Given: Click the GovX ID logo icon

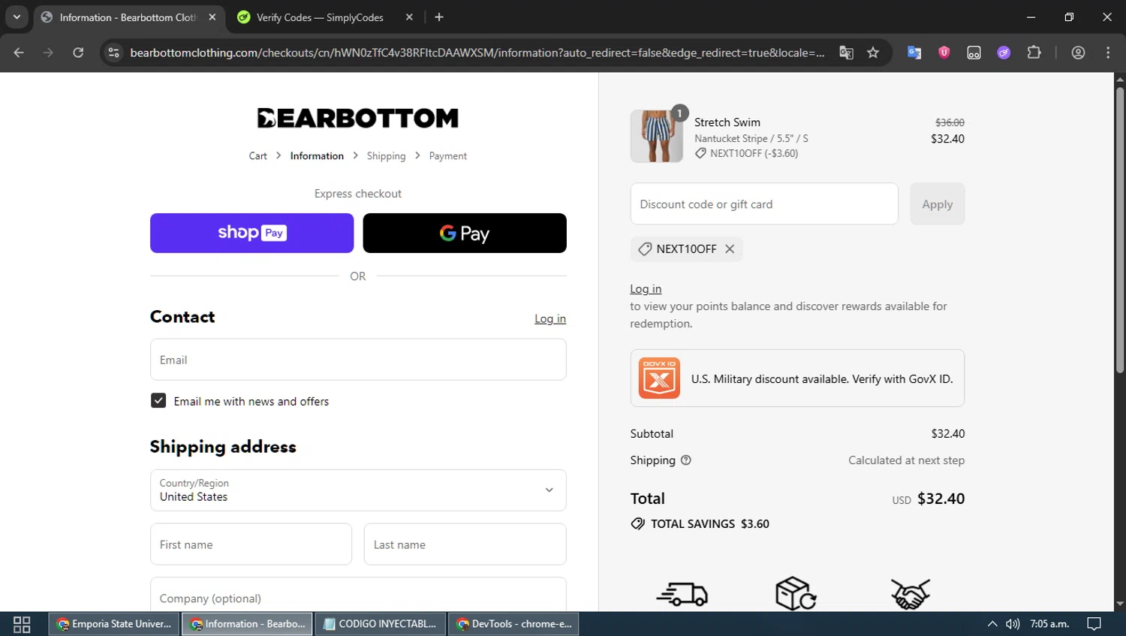Looking at the screenshot, I should click(659, 378).
